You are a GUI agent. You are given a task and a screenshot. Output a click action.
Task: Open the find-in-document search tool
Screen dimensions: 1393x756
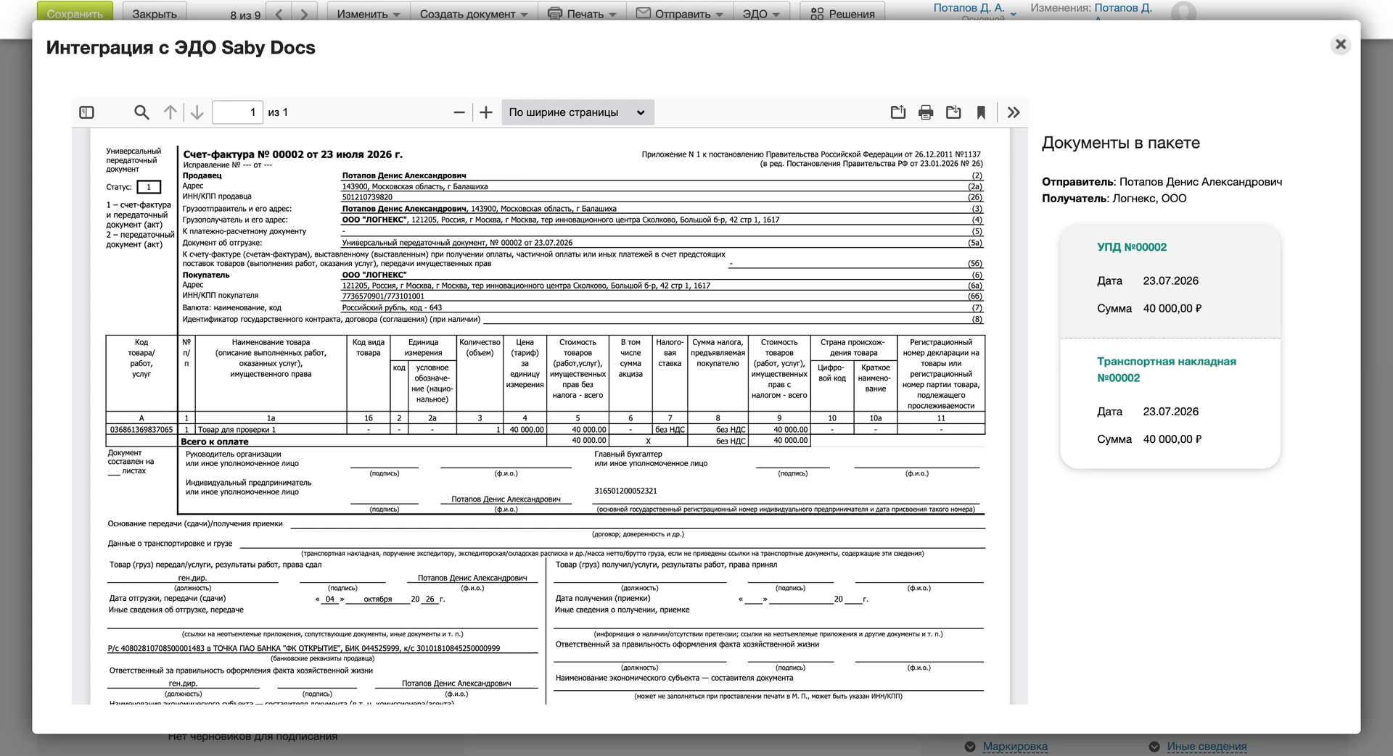click(141, 112)
